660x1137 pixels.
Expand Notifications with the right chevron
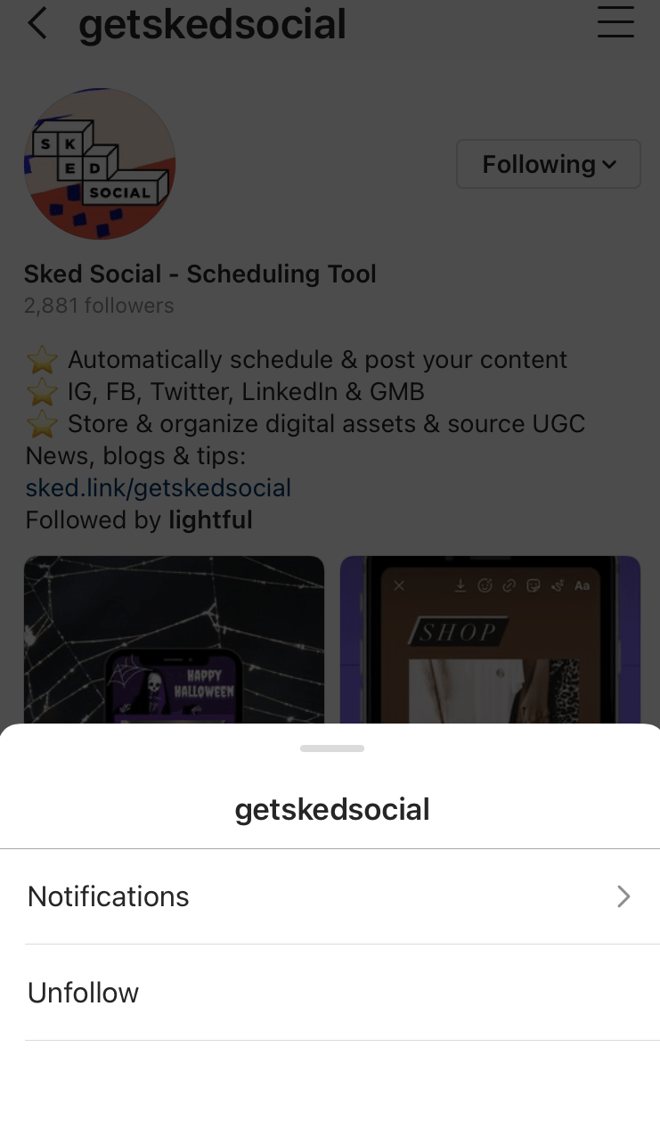(623, 896)
